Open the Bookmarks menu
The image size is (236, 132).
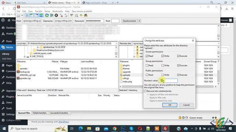(x=58, y=11)
